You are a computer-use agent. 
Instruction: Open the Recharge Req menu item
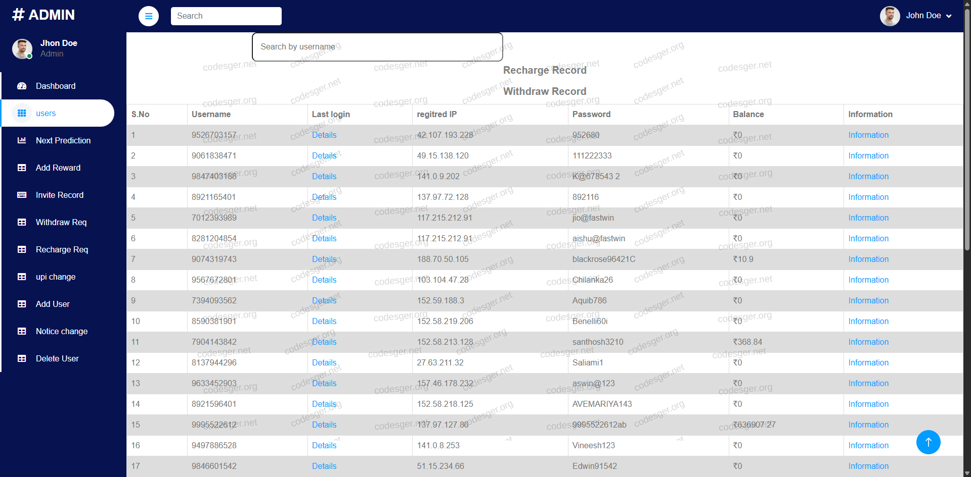pyautogui.click(x=62, y=249)
